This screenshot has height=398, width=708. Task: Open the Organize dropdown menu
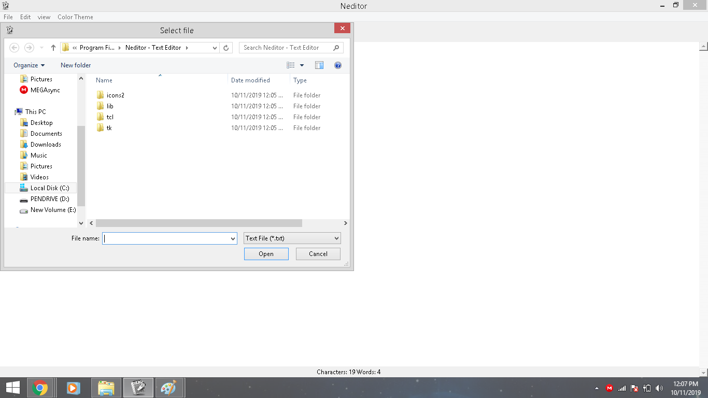click(29, 65)
